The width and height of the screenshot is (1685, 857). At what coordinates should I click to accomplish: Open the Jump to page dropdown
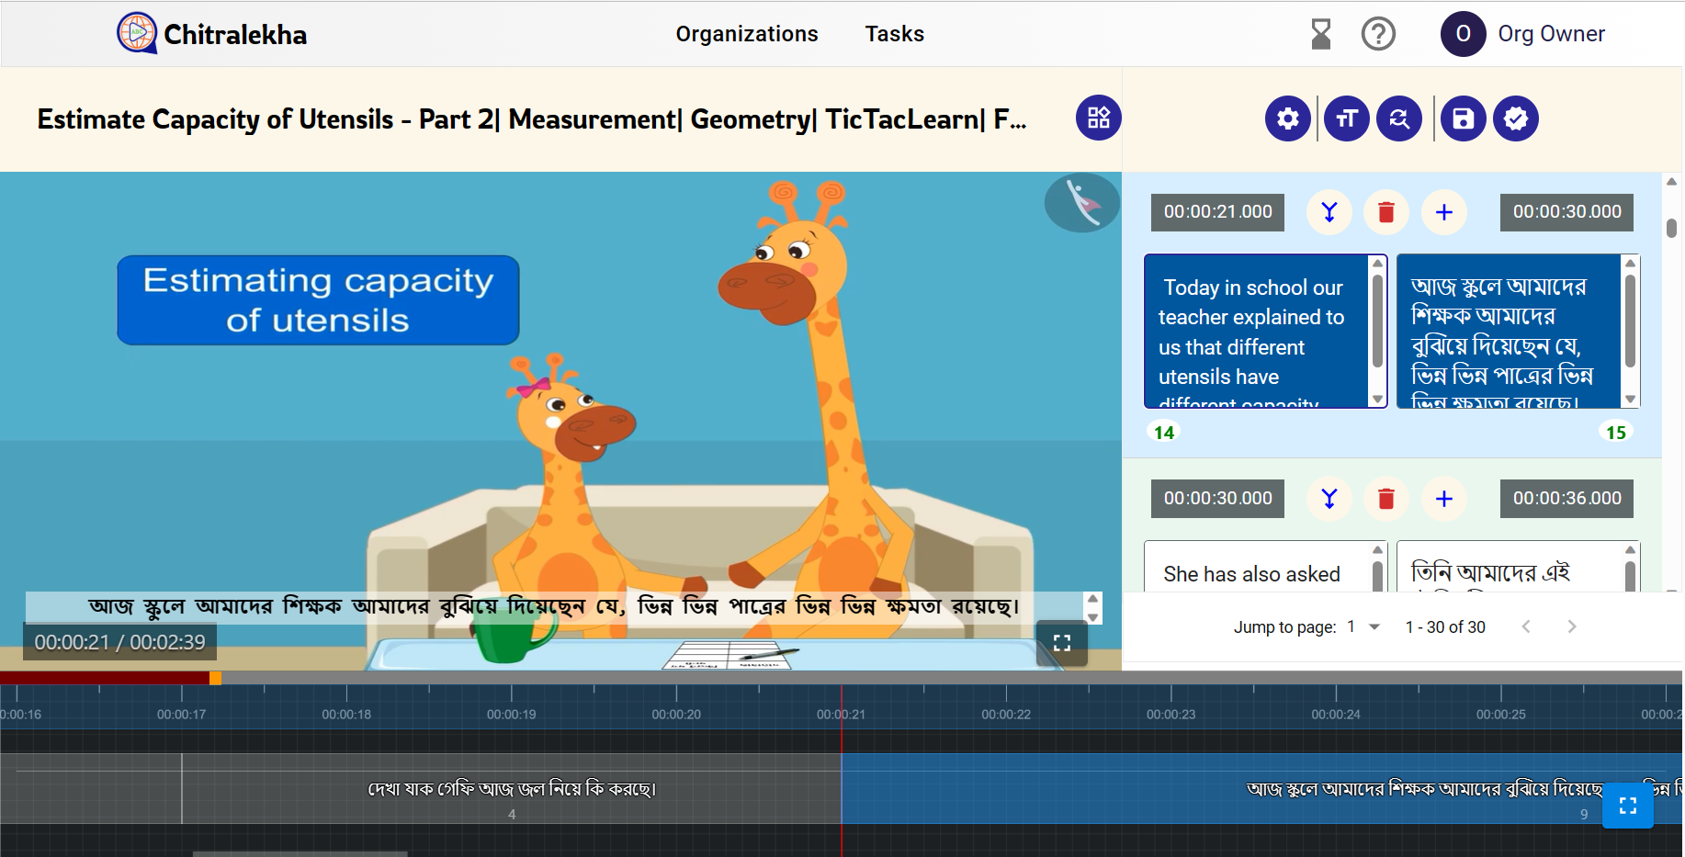(x=1363, y=626)
